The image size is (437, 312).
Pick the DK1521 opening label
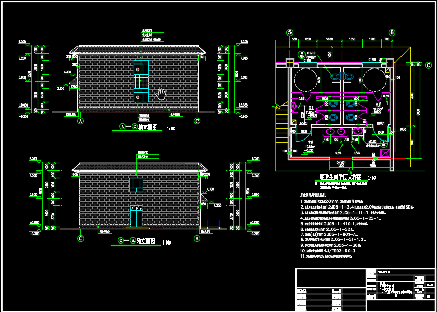(x=341, y=162)
